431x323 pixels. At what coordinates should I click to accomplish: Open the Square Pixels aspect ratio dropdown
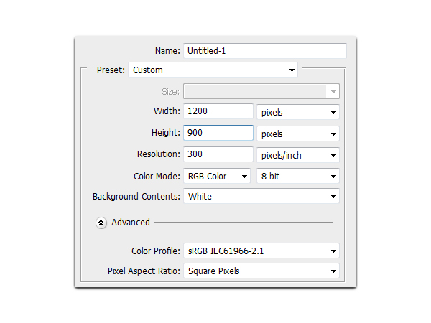261,271
